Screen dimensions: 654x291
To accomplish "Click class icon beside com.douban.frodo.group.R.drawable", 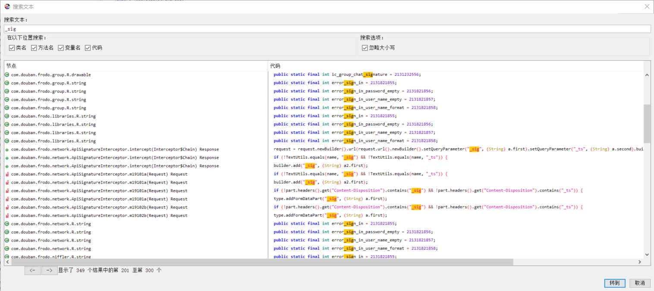I will pyautogui.click(x=7, y=75).
